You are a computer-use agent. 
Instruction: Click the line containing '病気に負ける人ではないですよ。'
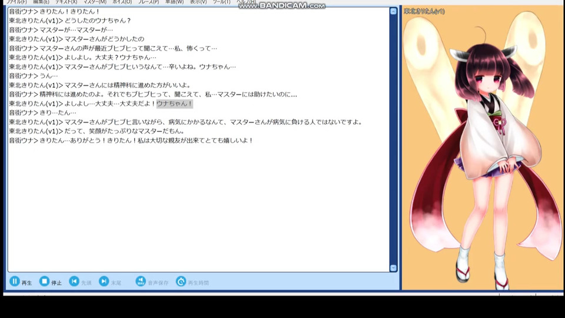tap(185, 122)
